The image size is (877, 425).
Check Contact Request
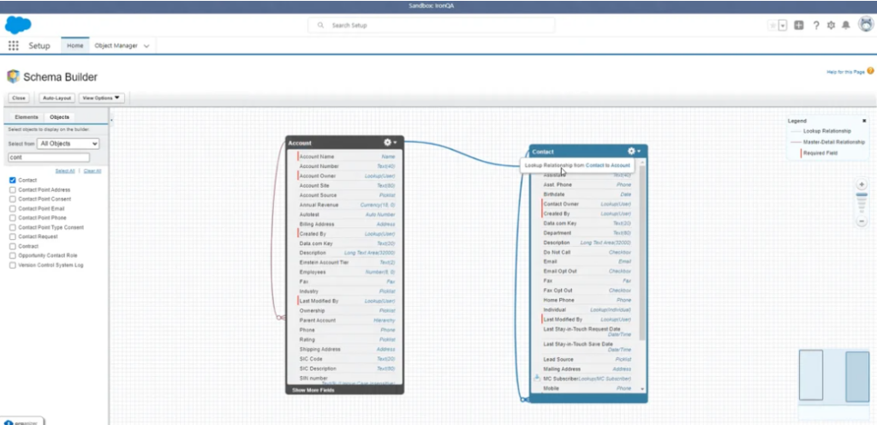[12, 236]
